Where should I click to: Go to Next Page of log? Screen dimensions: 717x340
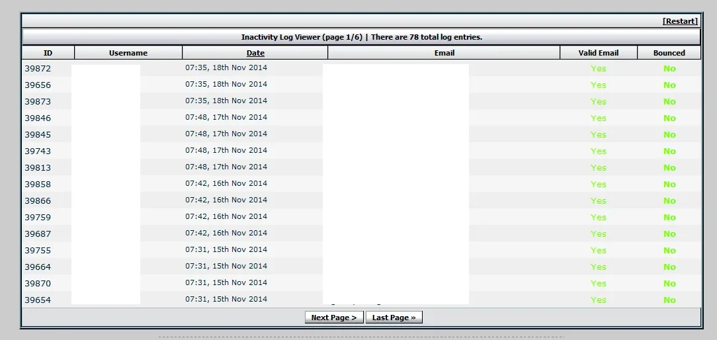click(333, 318)
